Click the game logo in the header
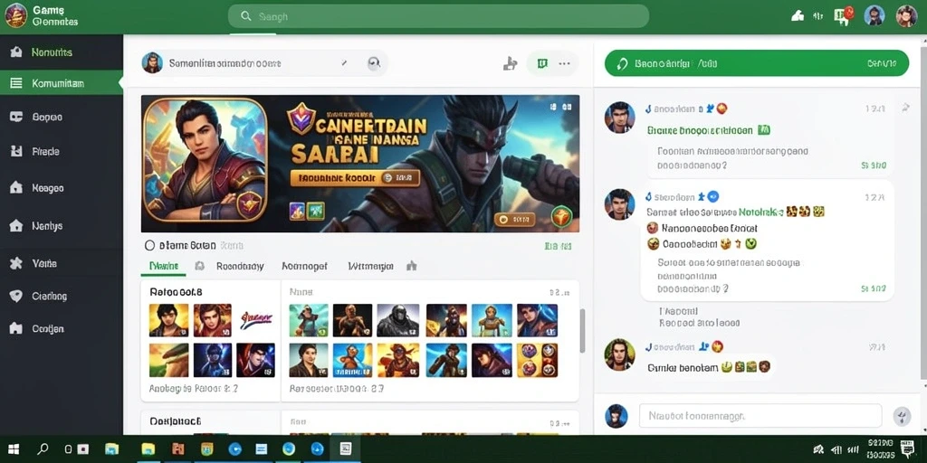The image size is (927, 463). pos(15,15)
